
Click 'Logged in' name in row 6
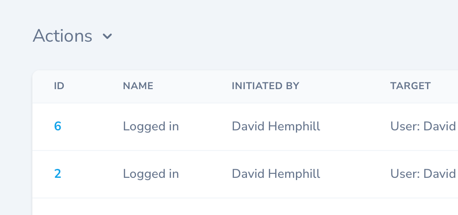click(151, 127)
